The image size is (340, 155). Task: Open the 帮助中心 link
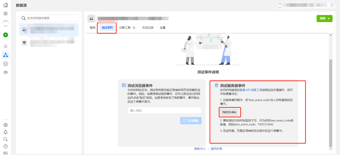tap(200, 149)
